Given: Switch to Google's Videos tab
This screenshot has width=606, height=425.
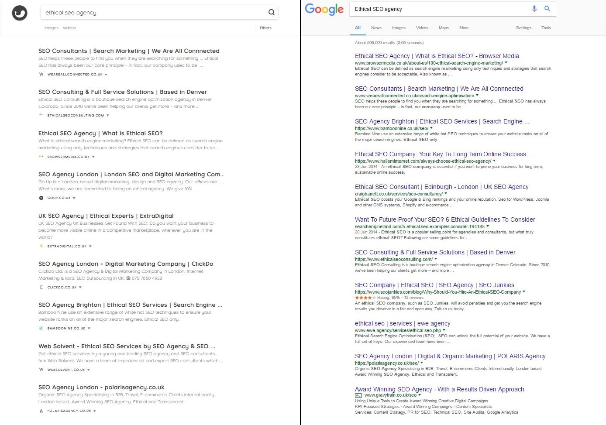Looking at the screenshot, I should pyautogui.click(x=422, y=28).
